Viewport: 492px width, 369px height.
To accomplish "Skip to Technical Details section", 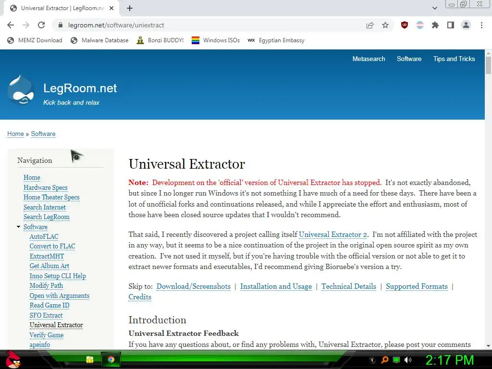I will (x=349, y=286).
